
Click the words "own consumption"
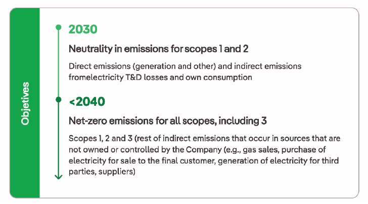coord(222,77)
